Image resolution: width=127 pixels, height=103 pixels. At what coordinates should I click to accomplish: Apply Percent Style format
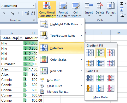coord(13,13)
